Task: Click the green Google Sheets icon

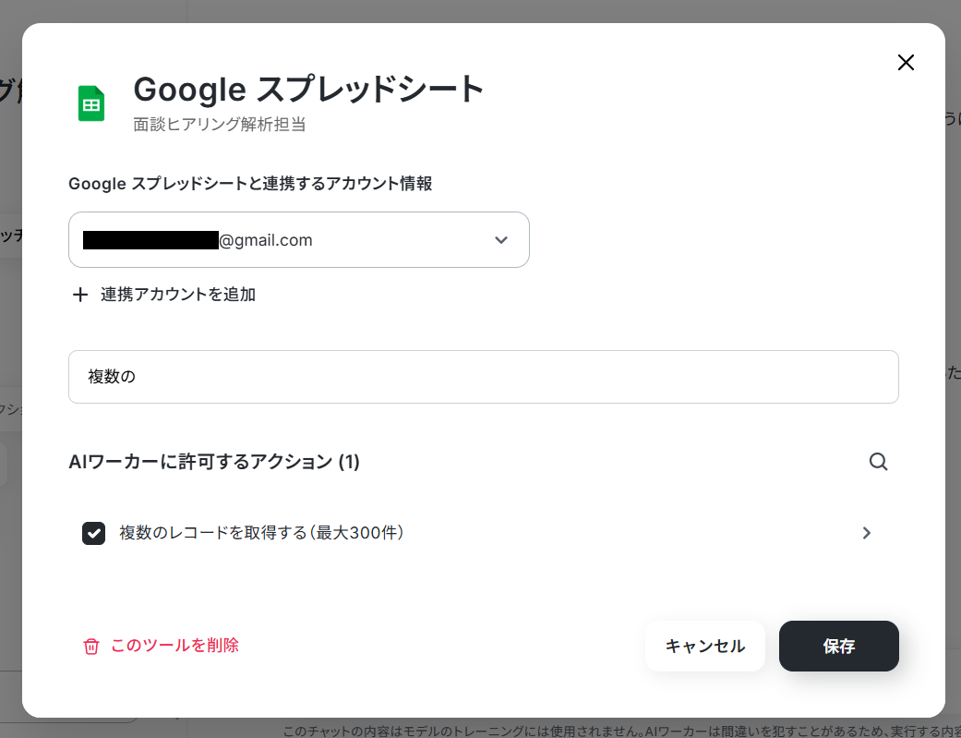Action: pos(91,103)
